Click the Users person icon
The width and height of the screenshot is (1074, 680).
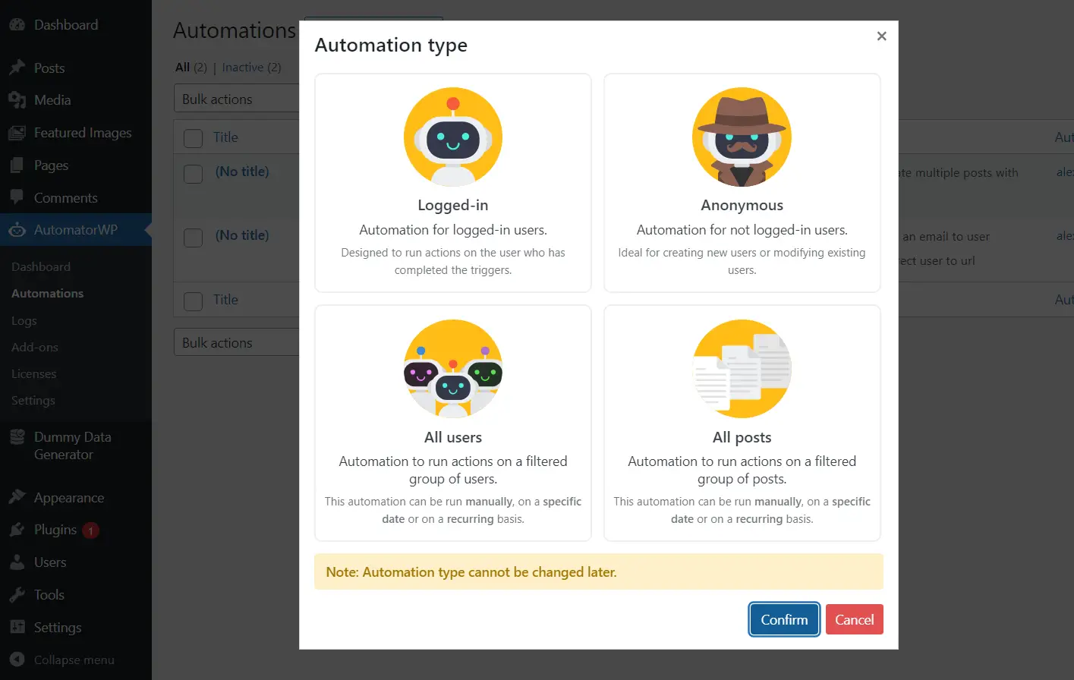(x=17, y=562)
